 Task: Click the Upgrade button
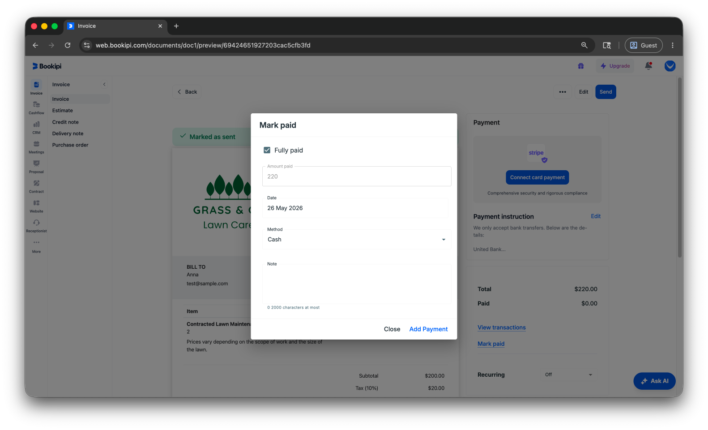[615, 66]
